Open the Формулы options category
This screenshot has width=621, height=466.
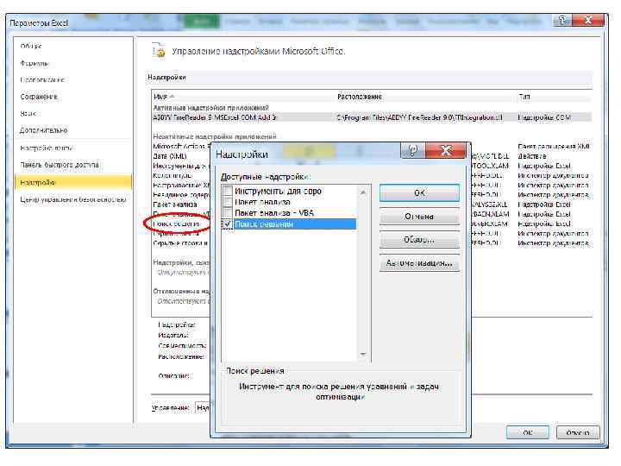pos(34,63)
